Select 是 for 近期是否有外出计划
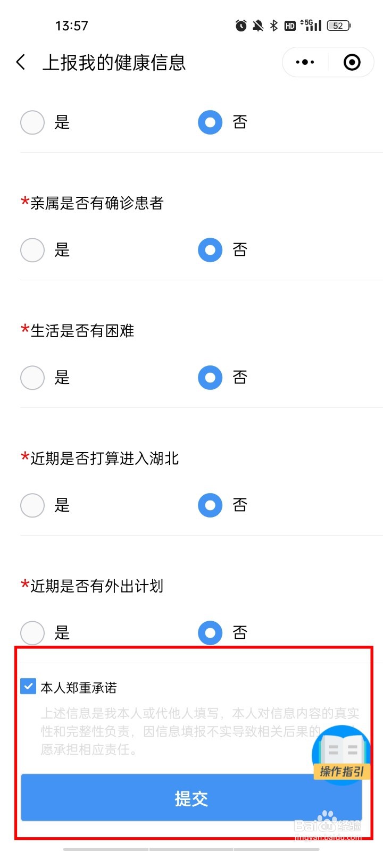This screenshot has width=383, height=851. 32,633
